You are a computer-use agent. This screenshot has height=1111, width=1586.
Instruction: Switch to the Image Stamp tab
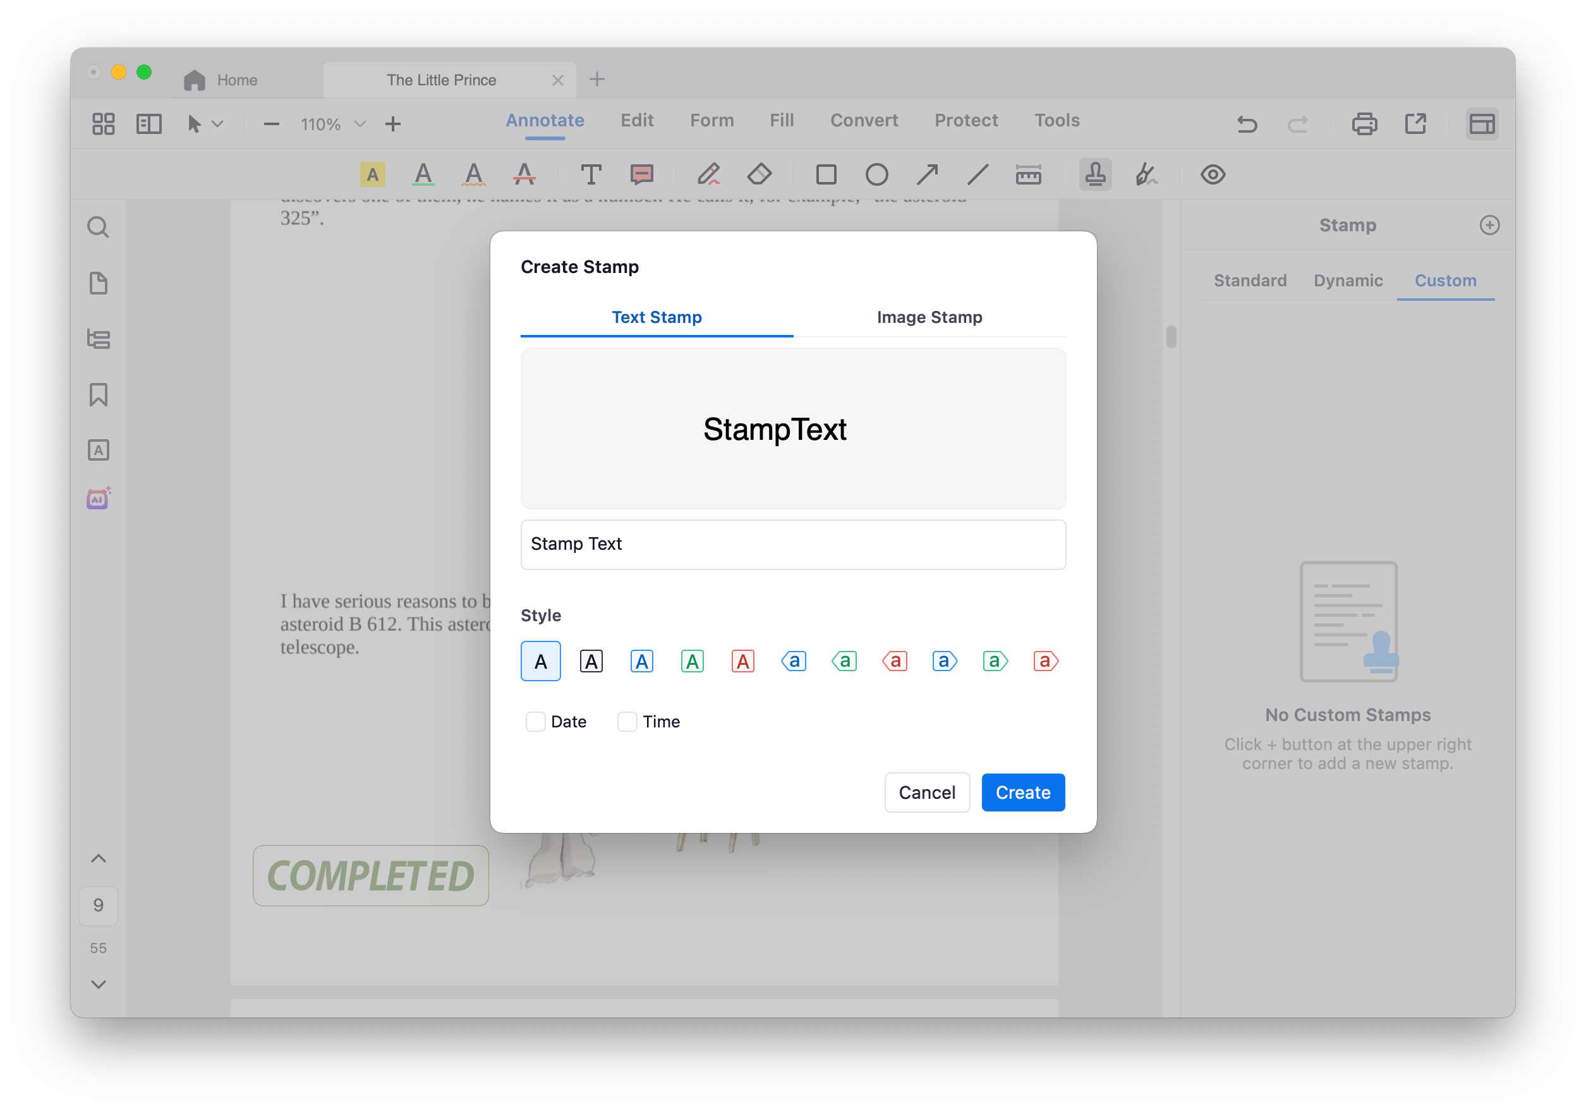tap(929, 317)
